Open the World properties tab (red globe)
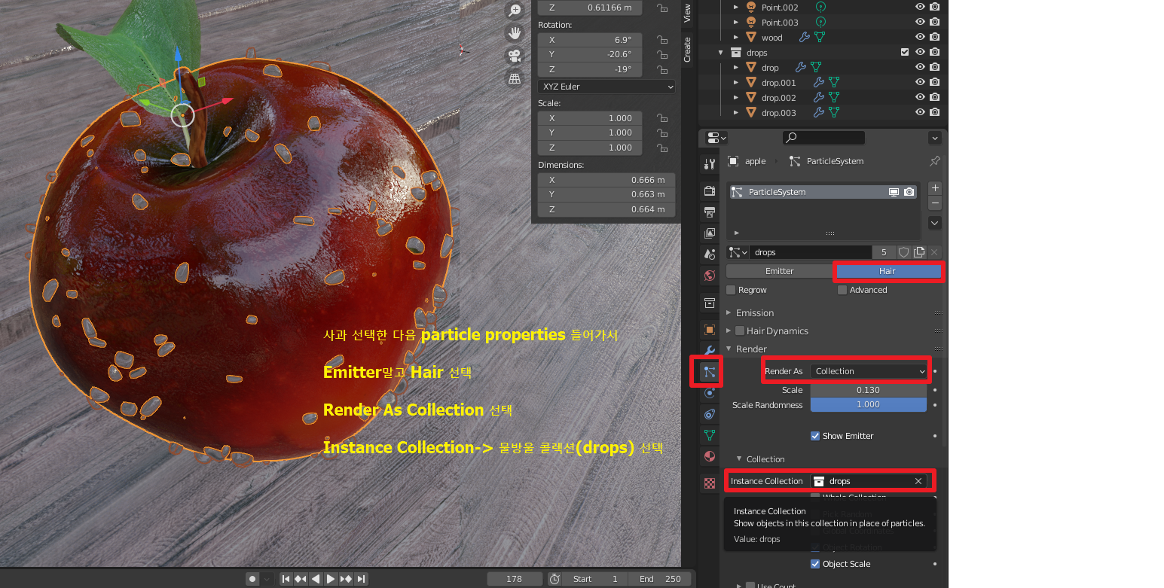 coord(709,275)
